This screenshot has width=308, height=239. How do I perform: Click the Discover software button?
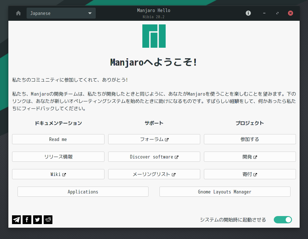click(x=154, y=157)
